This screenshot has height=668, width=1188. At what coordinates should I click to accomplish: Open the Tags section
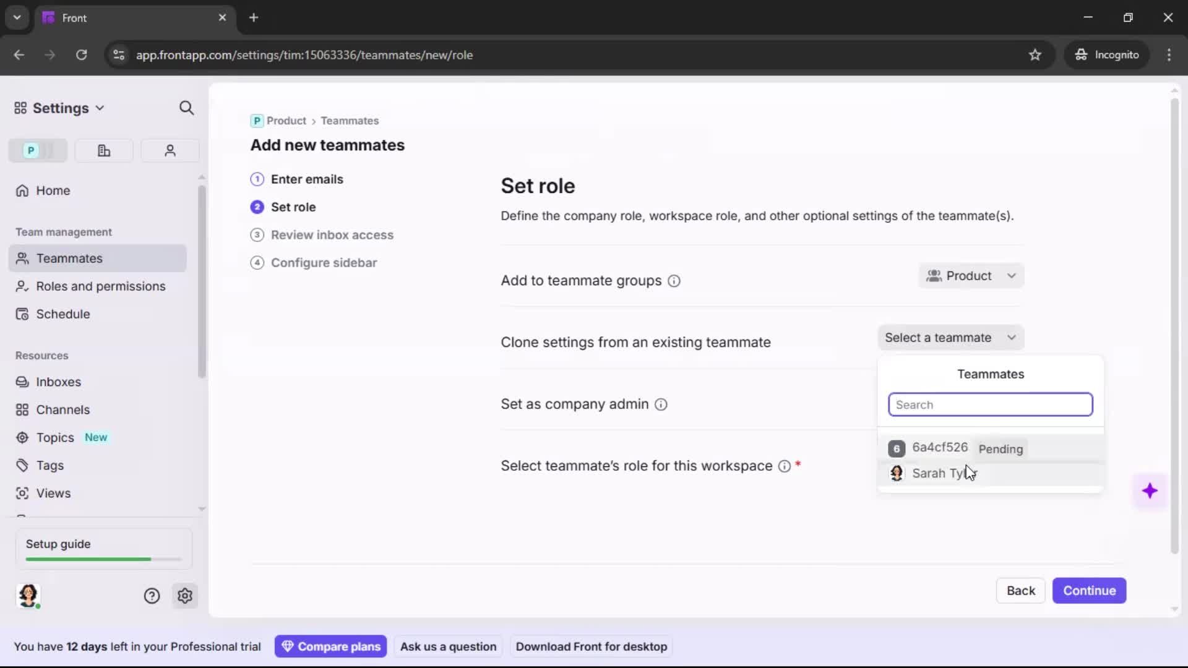(x=49, y=465)
